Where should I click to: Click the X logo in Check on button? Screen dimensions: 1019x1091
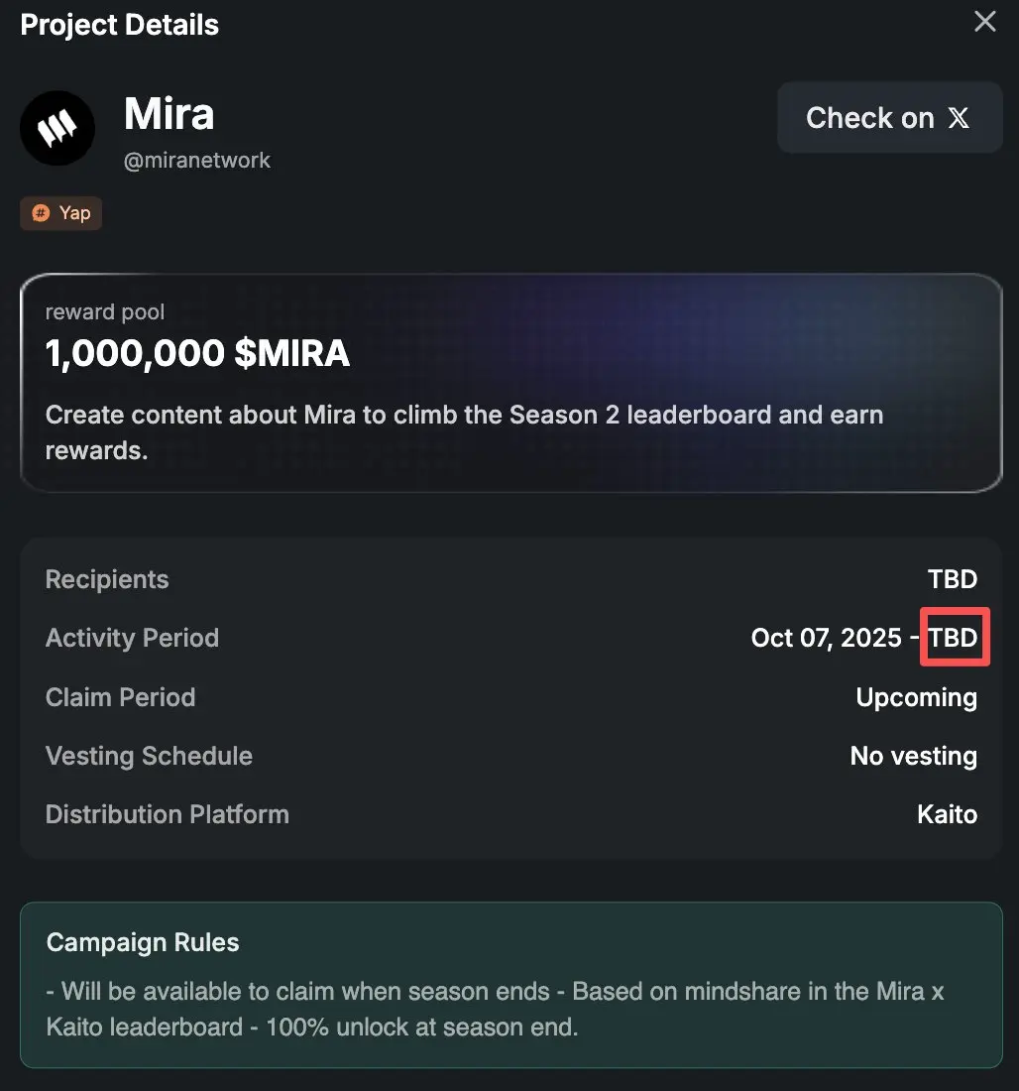pyautogui.click(x=959, y=118)
